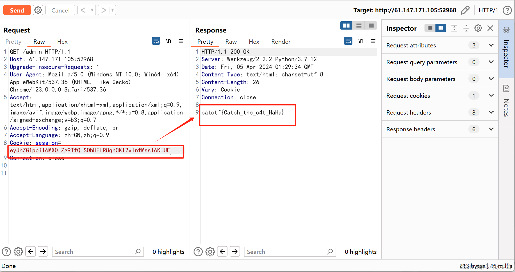This screenshot has width=515, height=272.
Task: Toggle non-printable characters in Response panel
Action: pyautogui.click(x=361, y=41)
